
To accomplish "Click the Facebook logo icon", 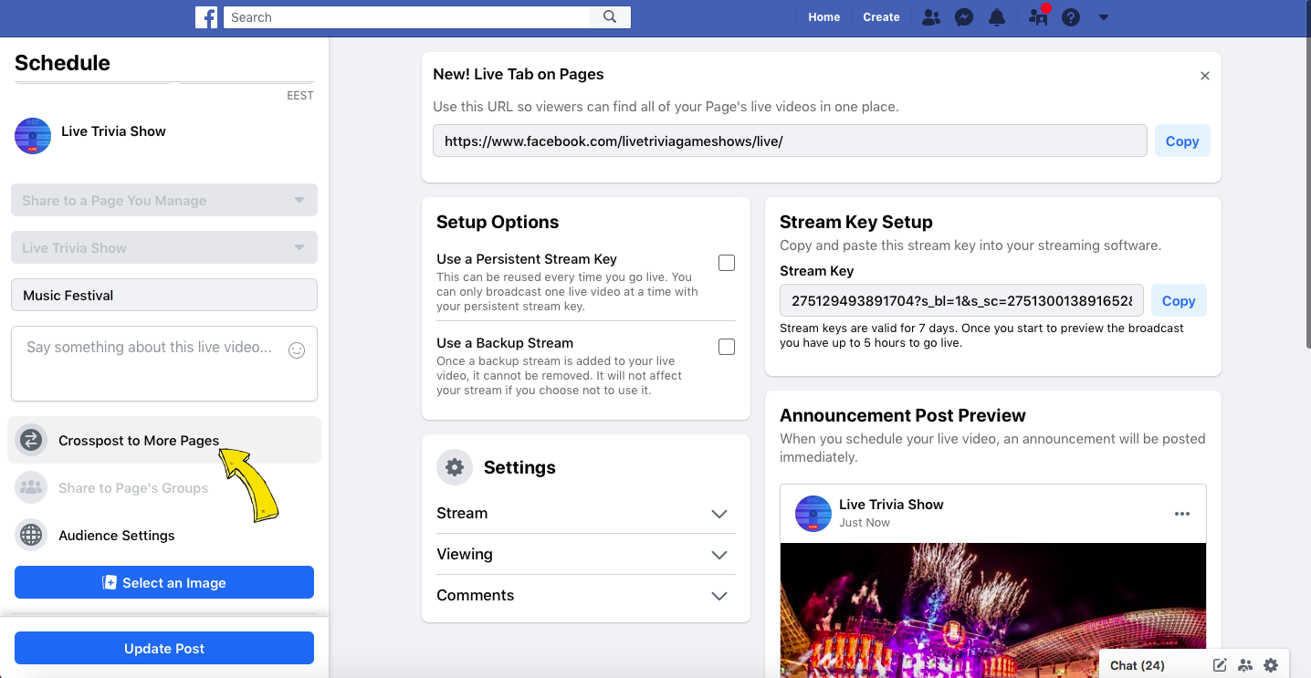I will (206, 16).
